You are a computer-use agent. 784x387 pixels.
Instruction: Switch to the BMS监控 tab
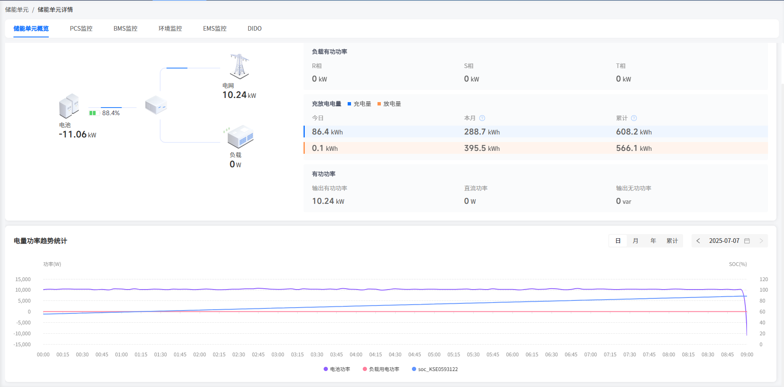(125, 29)
